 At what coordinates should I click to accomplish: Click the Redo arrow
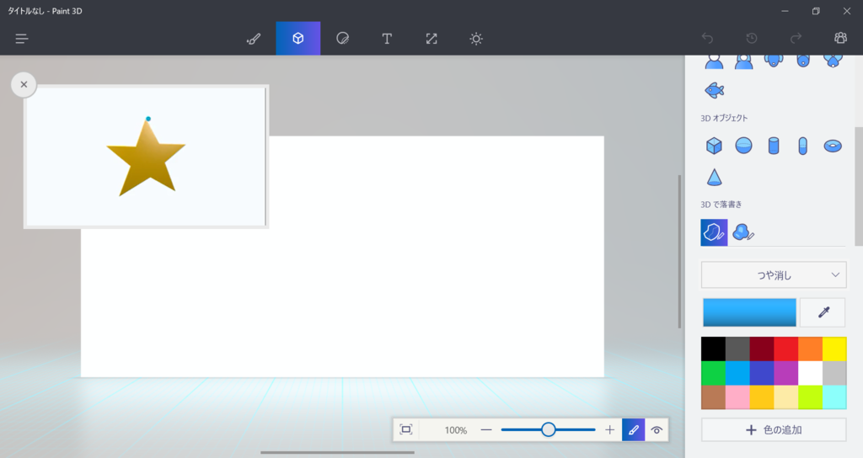point(796,39)
